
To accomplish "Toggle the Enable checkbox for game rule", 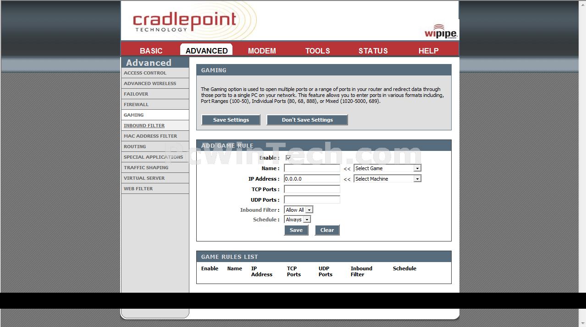I will pos(288,158).
